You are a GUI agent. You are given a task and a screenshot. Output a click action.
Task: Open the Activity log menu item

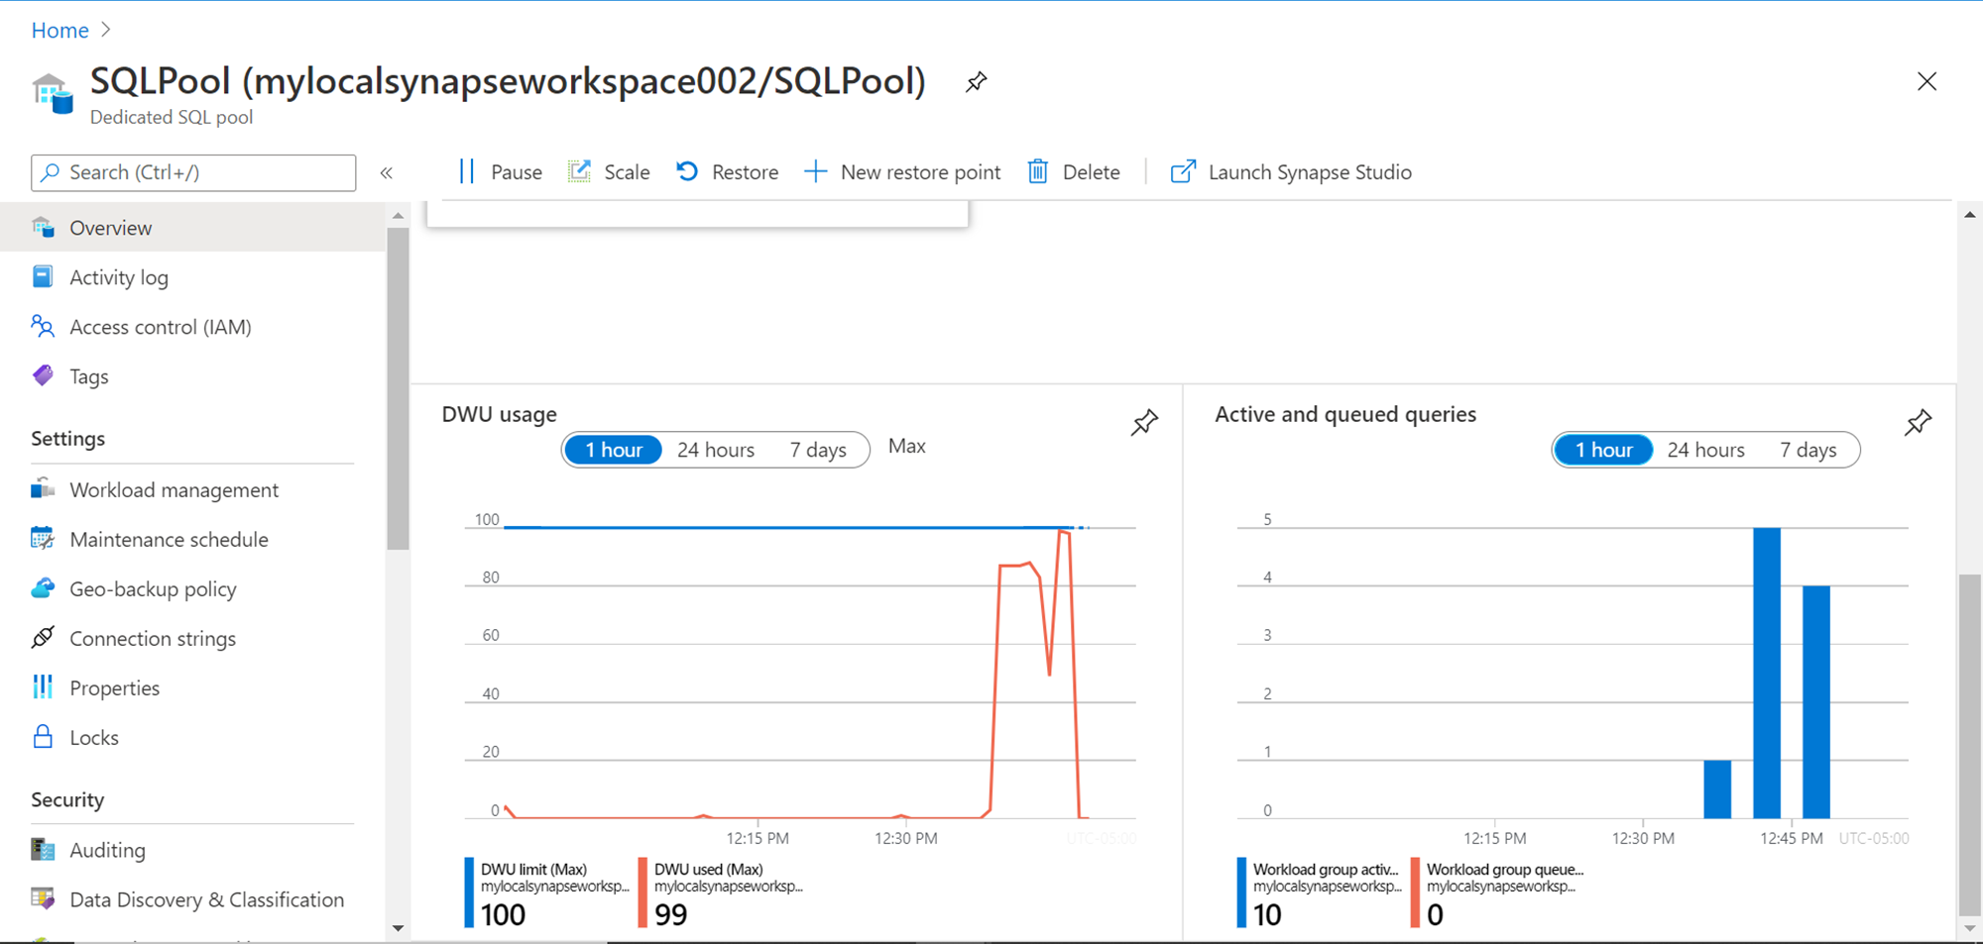pyautogui.click(x=119, y=278)
